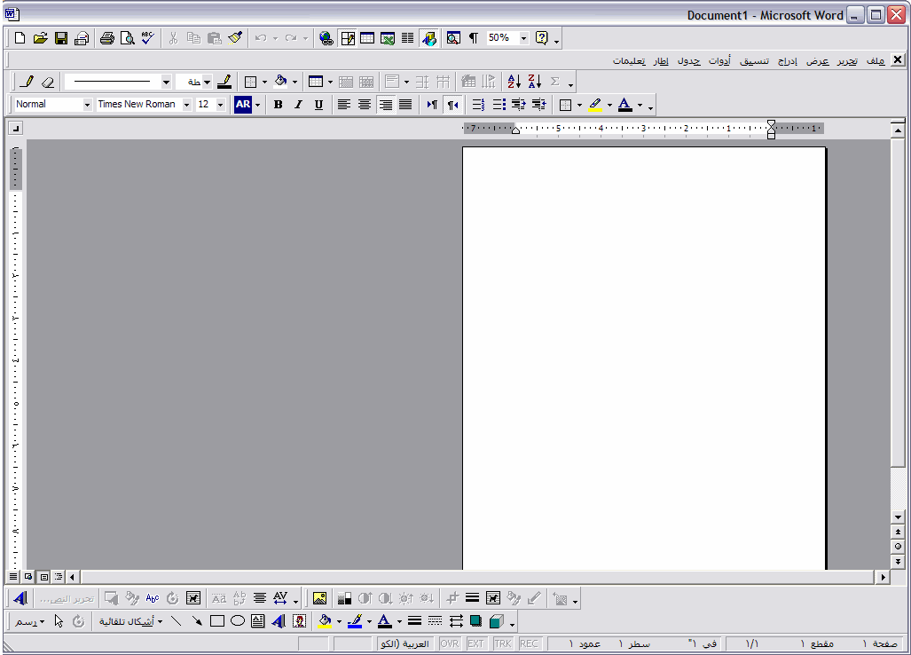Select the Format Painter brush
The width and height of the screenshot is (911, 655).
point(235,38)
